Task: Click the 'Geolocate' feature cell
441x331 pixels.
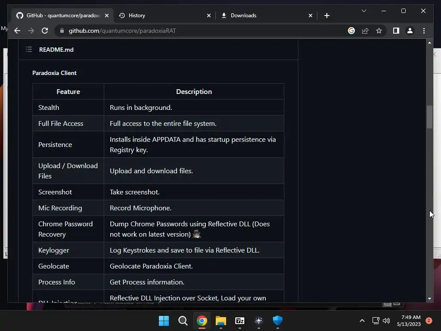Action: [68, 266]
